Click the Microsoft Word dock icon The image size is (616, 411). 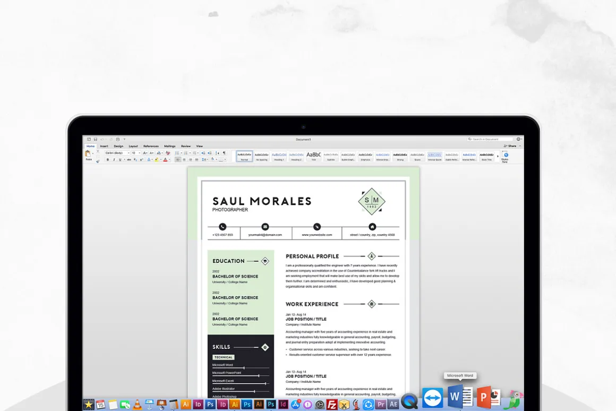(x=460, y=397)
